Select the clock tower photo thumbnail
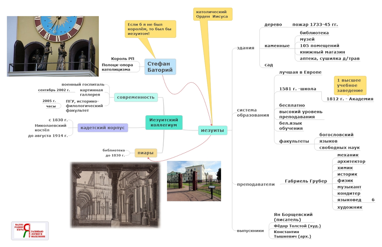Viewport: 382px width, 247px height. point(53,46)
